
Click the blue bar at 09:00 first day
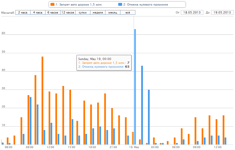tap(31, 121)
